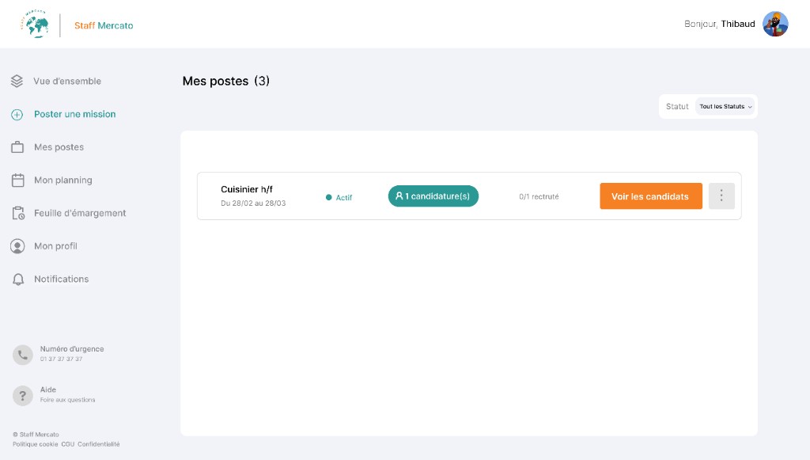Click the Bonjour, Thibaud greeting

click(720, 24)
